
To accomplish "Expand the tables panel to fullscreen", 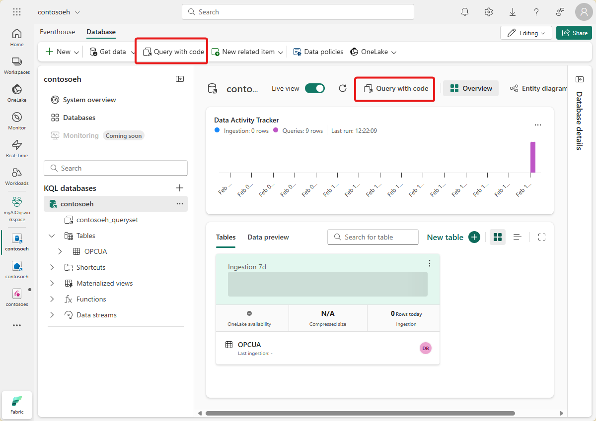I will tap(542, 237).
